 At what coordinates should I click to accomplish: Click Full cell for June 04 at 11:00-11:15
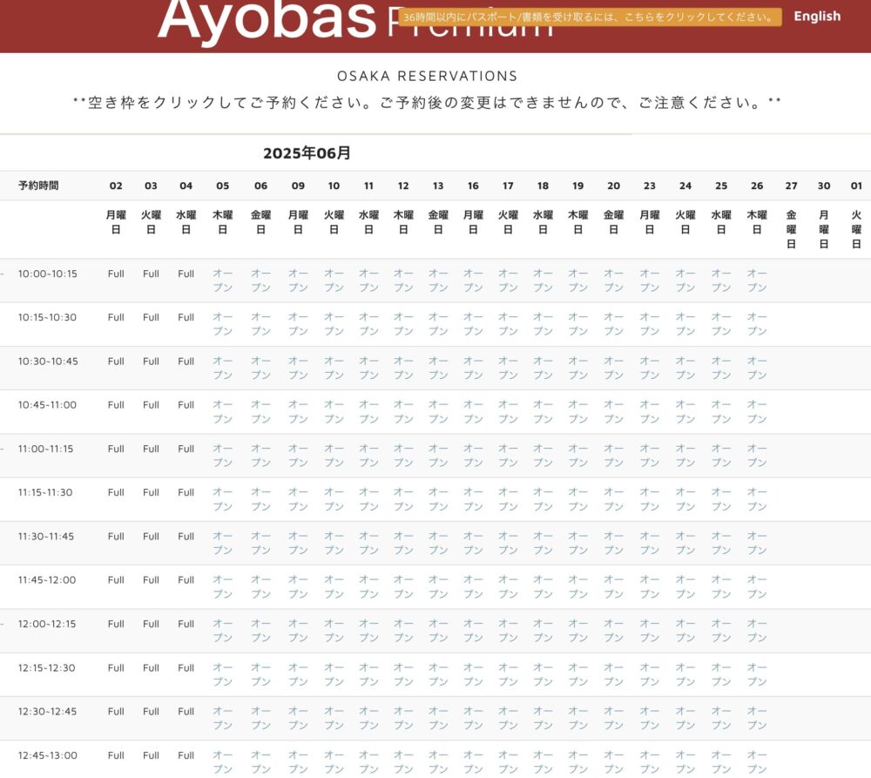[186, 449]
